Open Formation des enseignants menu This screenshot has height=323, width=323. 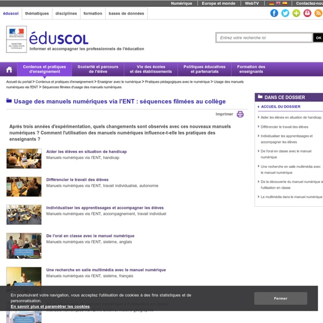(x=251, y=69)
